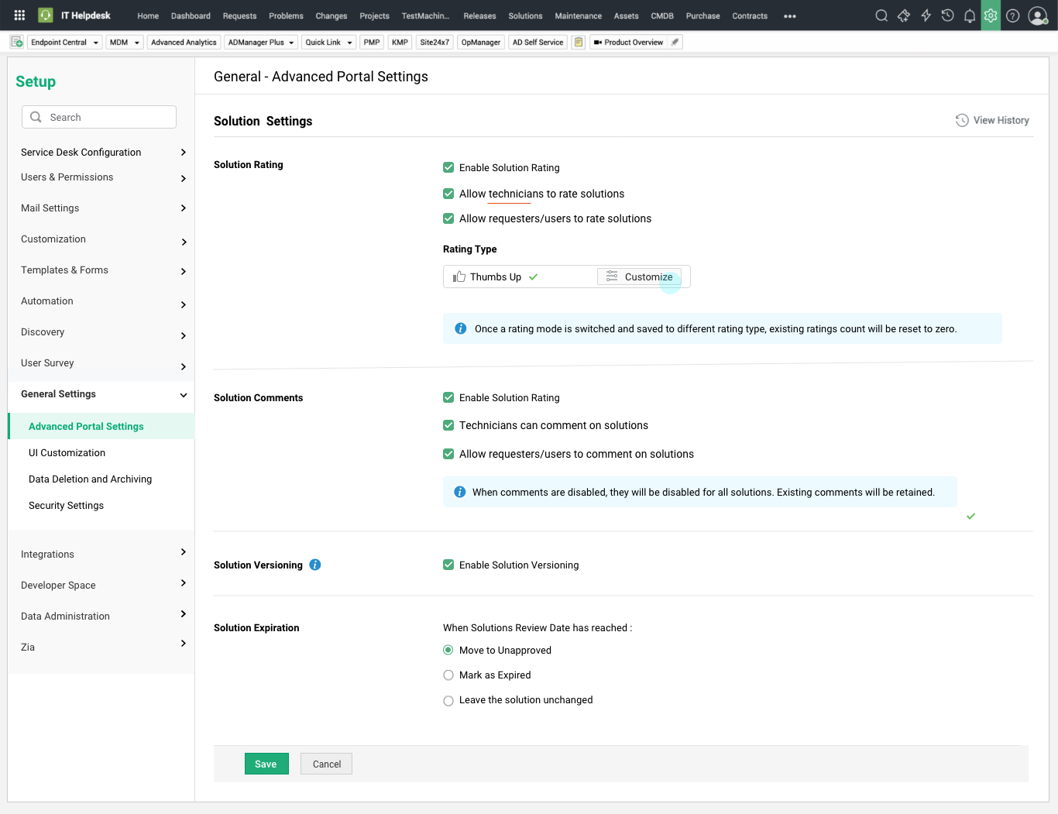The image size is (1058, 814).
Task: Uncheck Technicians can comment on solutions
Action: pos(448,425)
